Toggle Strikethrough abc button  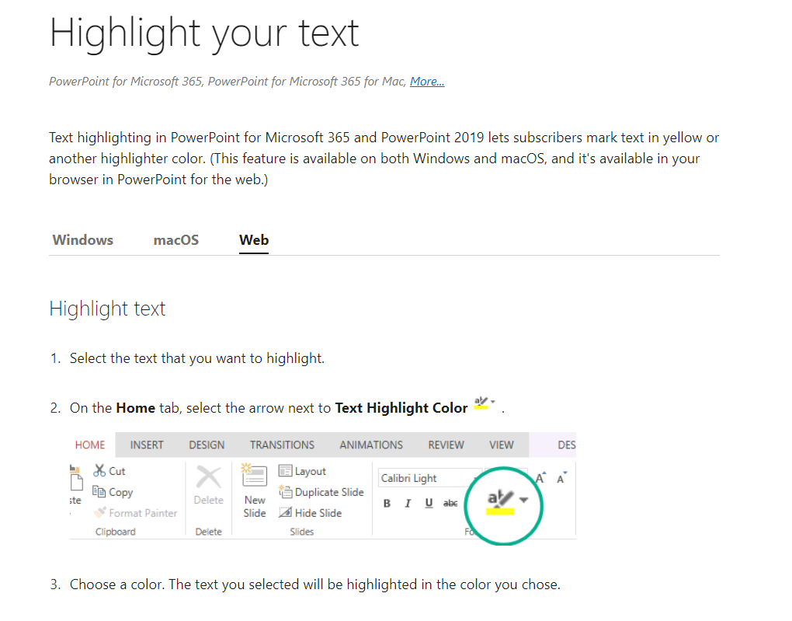(x=450, y=503)
